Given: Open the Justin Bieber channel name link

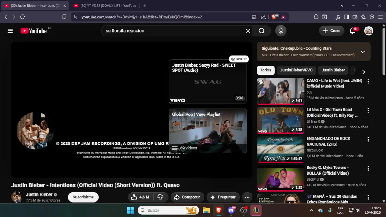Looking at the screenshot, I should [x=39, y=195].
